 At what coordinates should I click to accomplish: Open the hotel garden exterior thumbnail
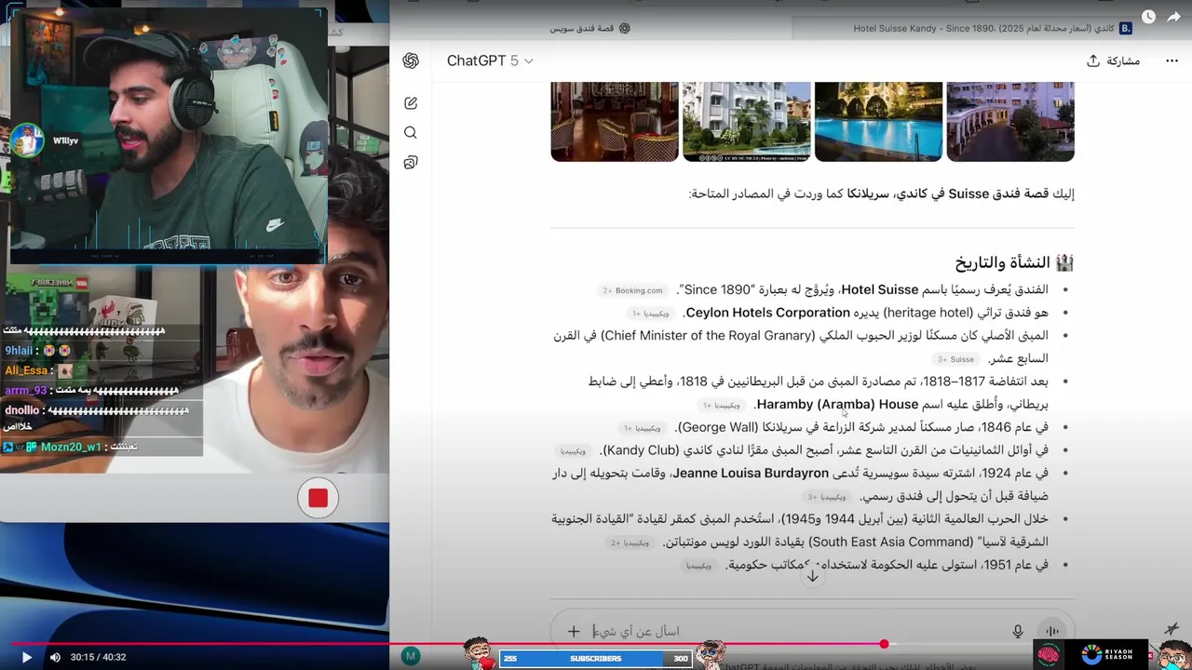coord(1010,122)
